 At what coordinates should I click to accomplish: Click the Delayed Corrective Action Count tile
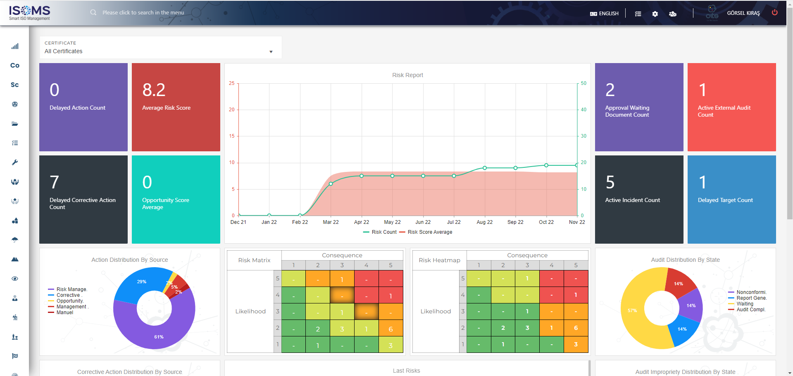83,199
